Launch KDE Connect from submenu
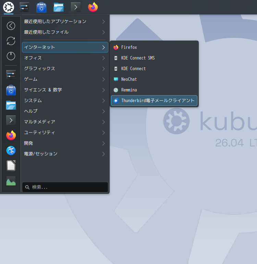The image size is (257, 264). point(154,69)
